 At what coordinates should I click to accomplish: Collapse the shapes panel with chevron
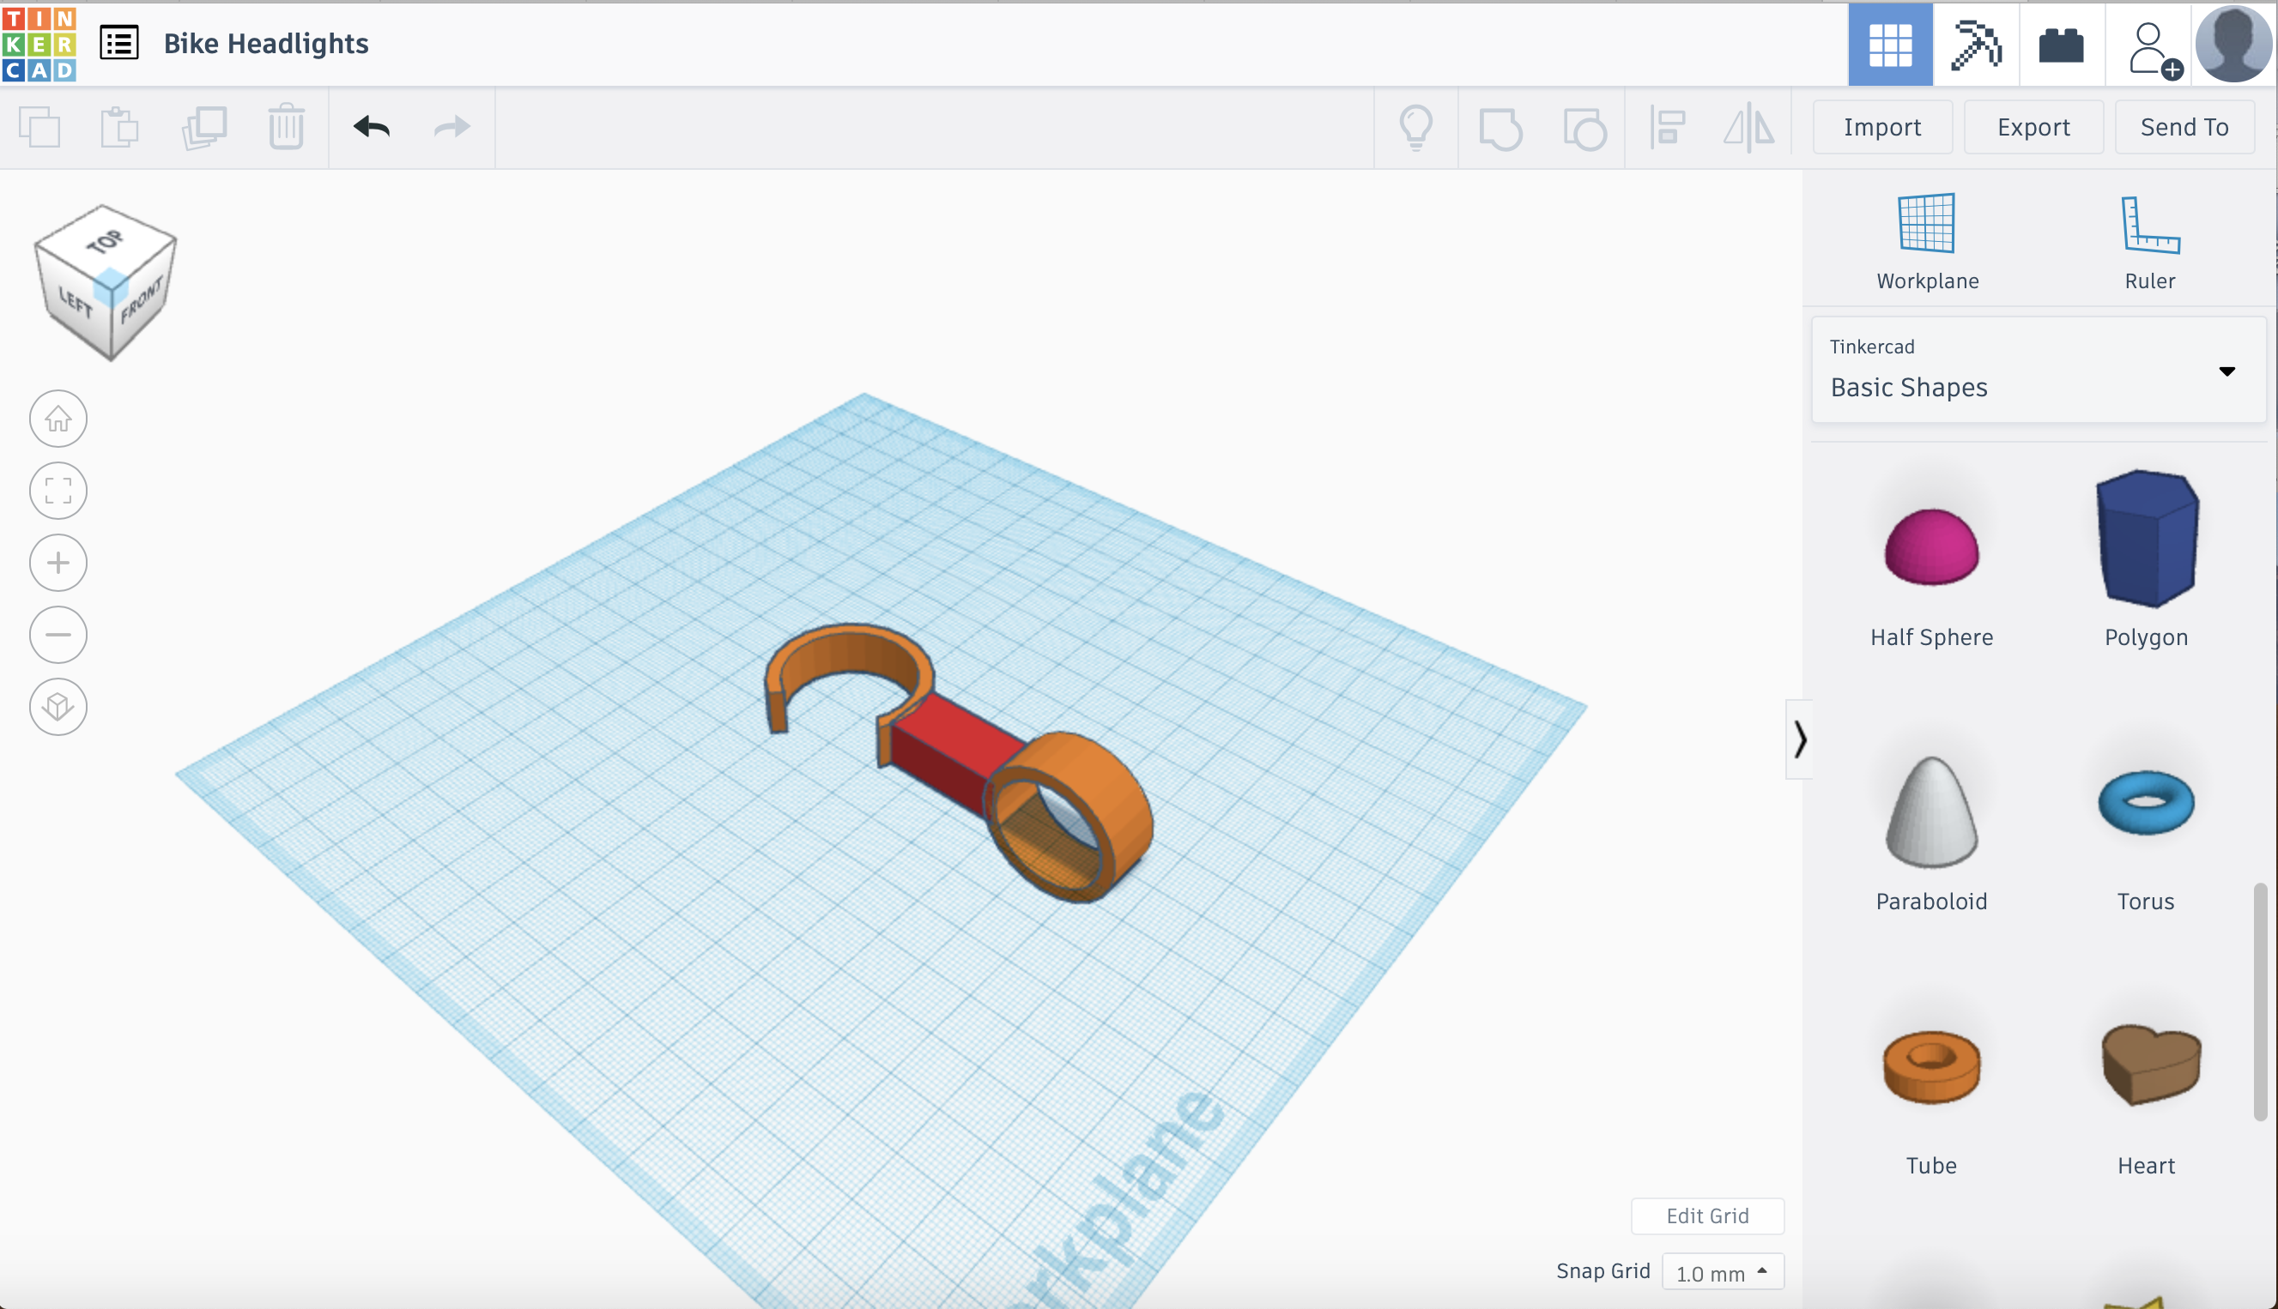1799,739
